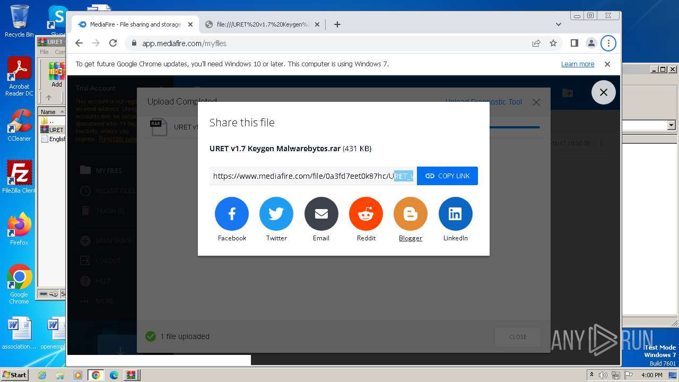Share the file on Blogger
This screenshot has height=382, width=679.
tap(411, 214)
